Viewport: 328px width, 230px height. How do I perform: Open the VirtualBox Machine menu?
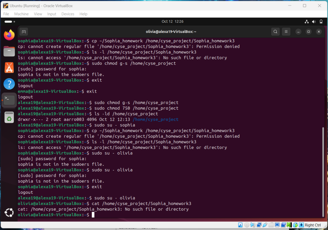tap(21, 14)
